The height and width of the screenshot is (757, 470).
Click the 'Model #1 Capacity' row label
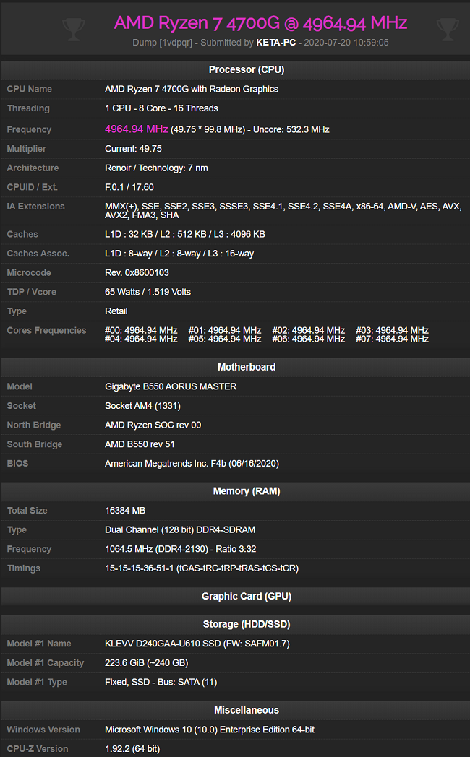(46, 663)
